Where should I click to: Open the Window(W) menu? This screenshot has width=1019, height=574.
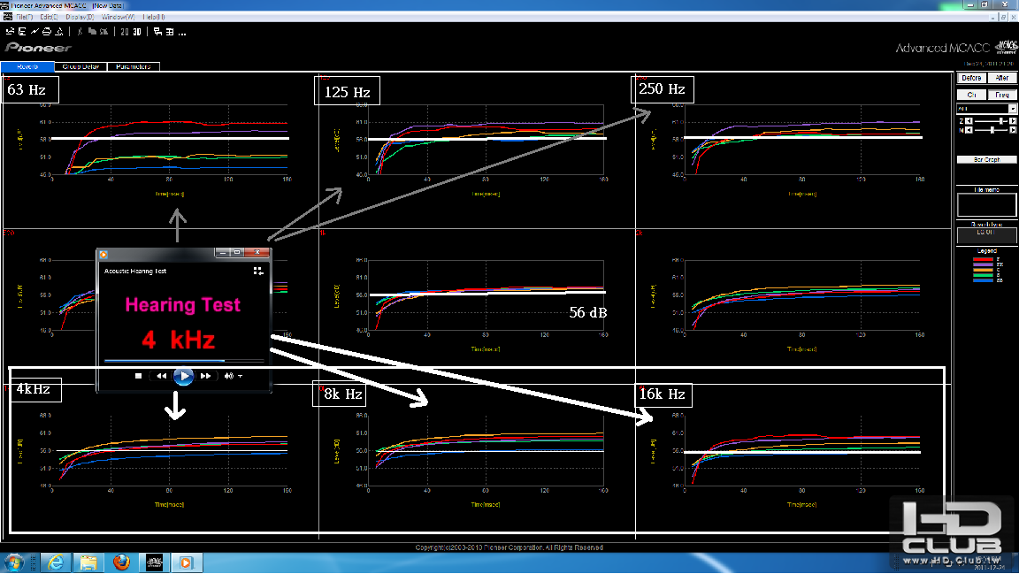[119, 17]
